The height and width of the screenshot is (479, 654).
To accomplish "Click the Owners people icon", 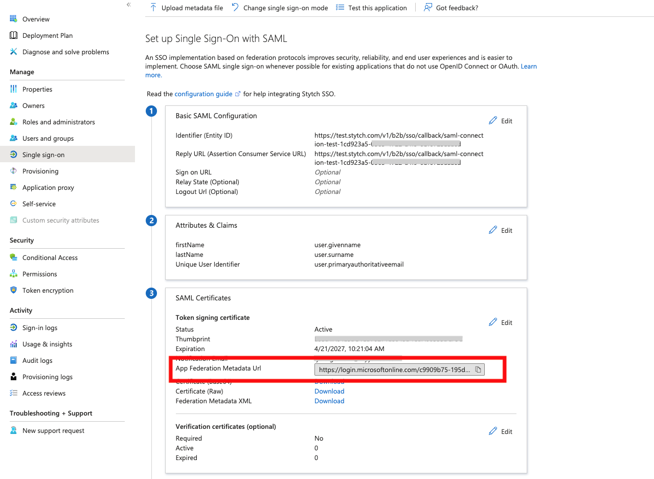I will [x=13, y=105].
